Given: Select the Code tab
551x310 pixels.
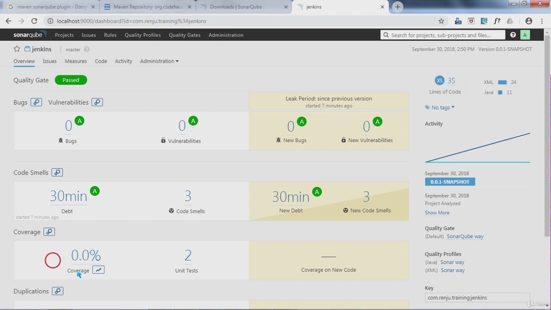Looking at the screenshot, I should (x=101, y=61).
